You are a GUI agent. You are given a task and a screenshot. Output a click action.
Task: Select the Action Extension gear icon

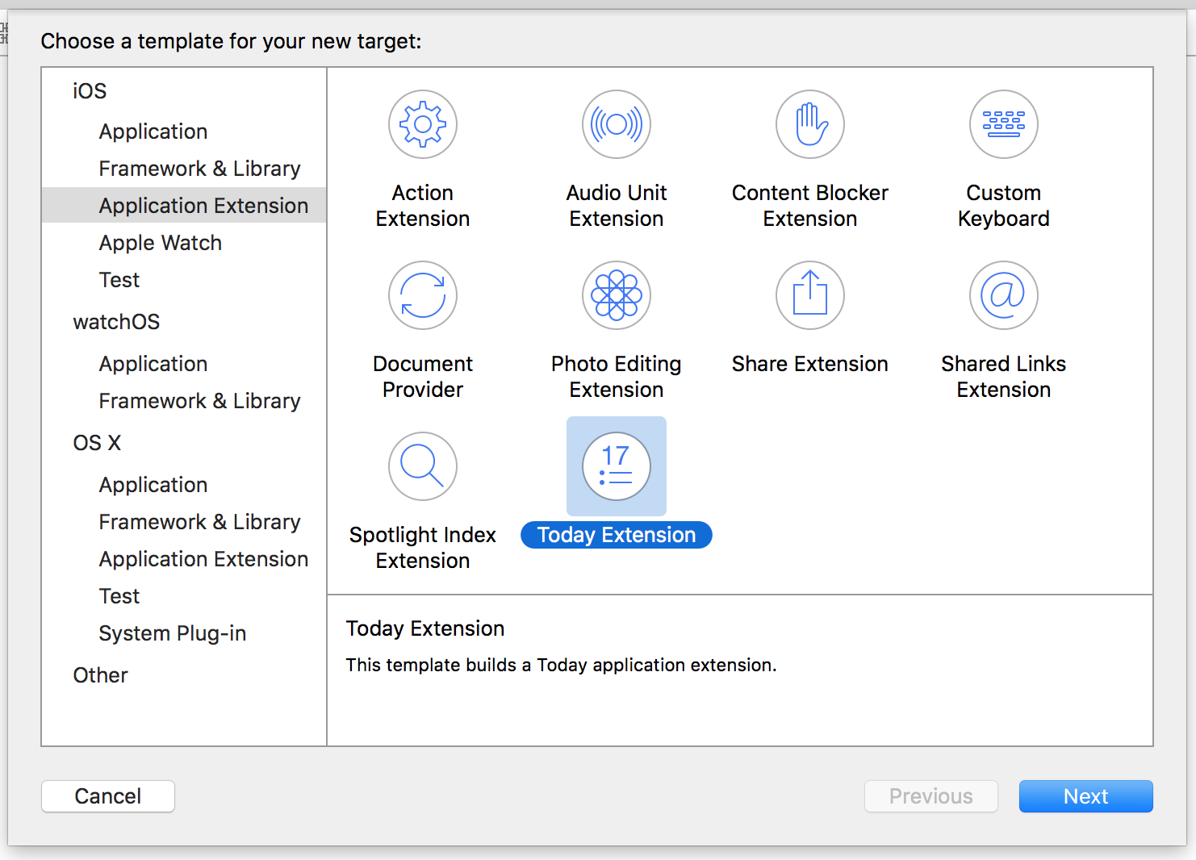pyautogui.click(x=423, y=124)
